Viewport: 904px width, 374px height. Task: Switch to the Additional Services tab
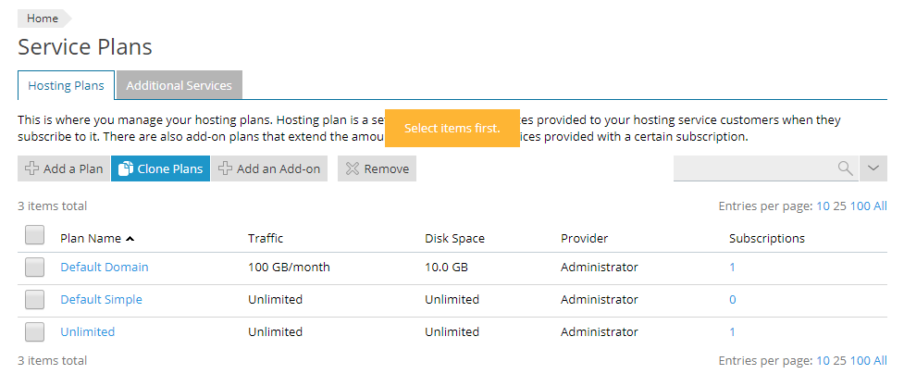(179, 85)
